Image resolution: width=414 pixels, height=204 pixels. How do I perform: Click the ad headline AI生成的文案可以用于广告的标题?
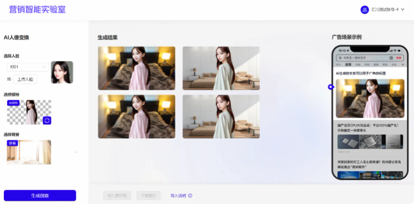point(361,73)
